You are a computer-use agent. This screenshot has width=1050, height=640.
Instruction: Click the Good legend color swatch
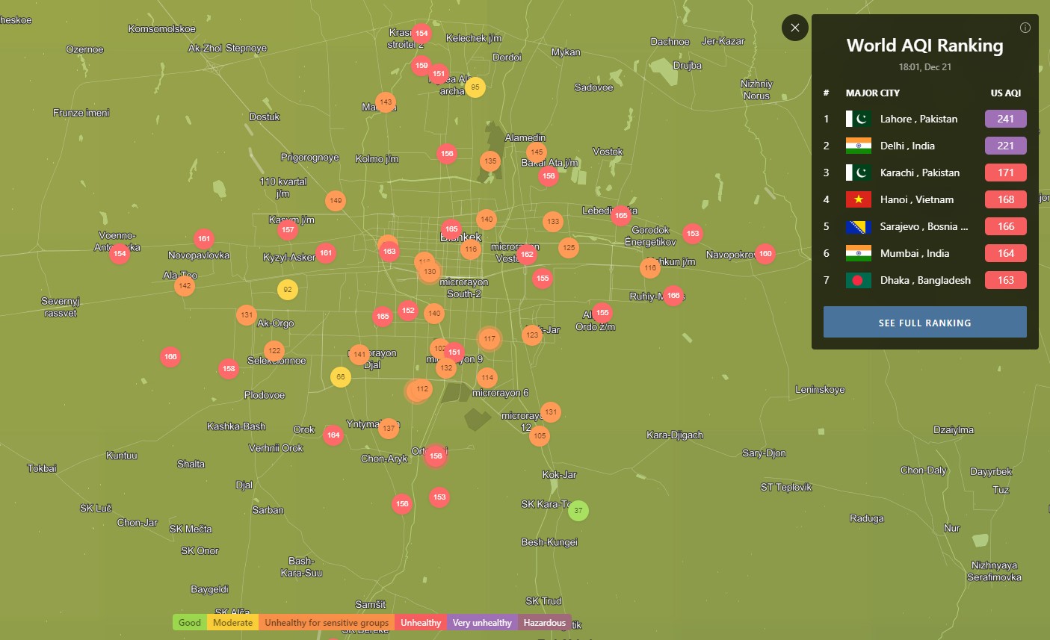click(190, 623)
